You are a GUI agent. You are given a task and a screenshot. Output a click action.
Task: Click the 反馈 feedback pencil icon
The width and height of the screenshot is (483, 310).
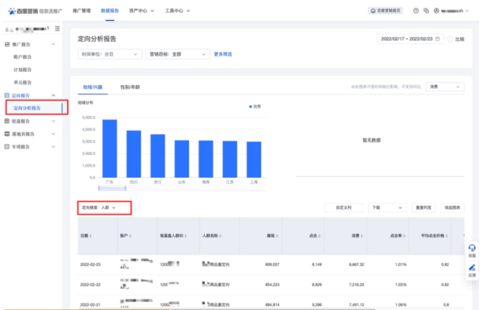point(472,267)
